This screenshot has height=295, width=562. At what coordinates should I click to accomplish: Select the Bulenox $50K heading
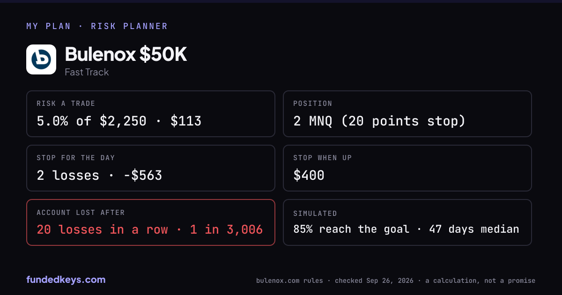(x=126, y=54)
